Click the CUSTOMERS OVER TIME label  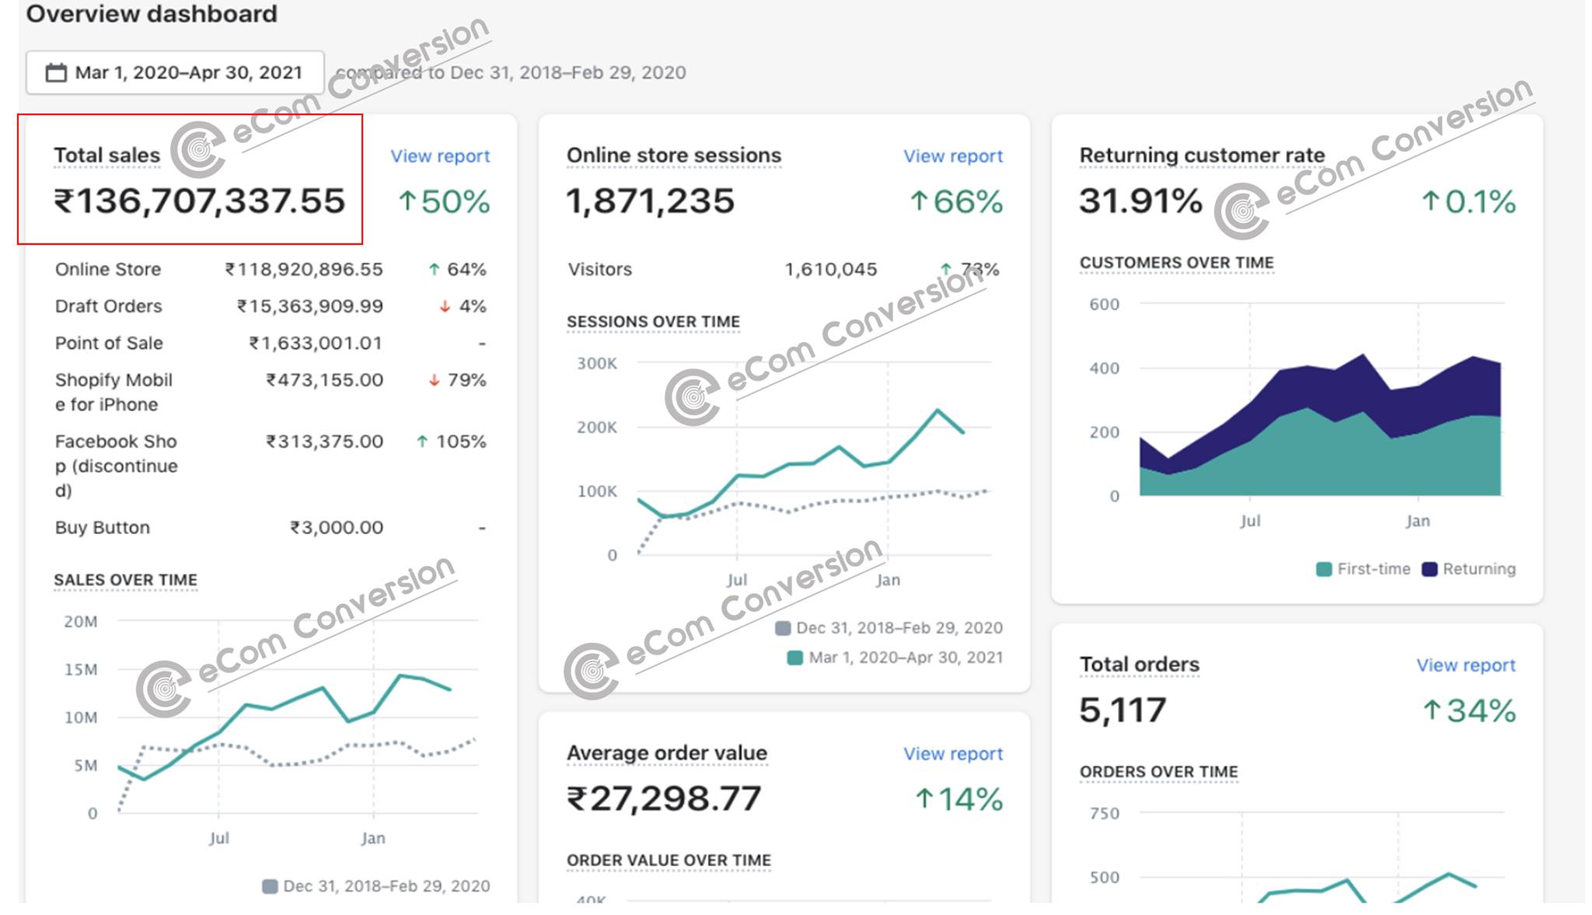tap(1177, 263)
